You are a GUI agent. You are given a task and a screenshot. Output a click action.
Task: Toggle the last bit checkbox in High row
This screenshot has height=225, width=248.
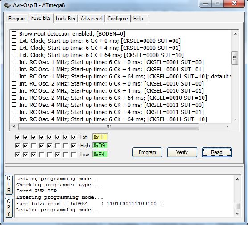(74, 146)
